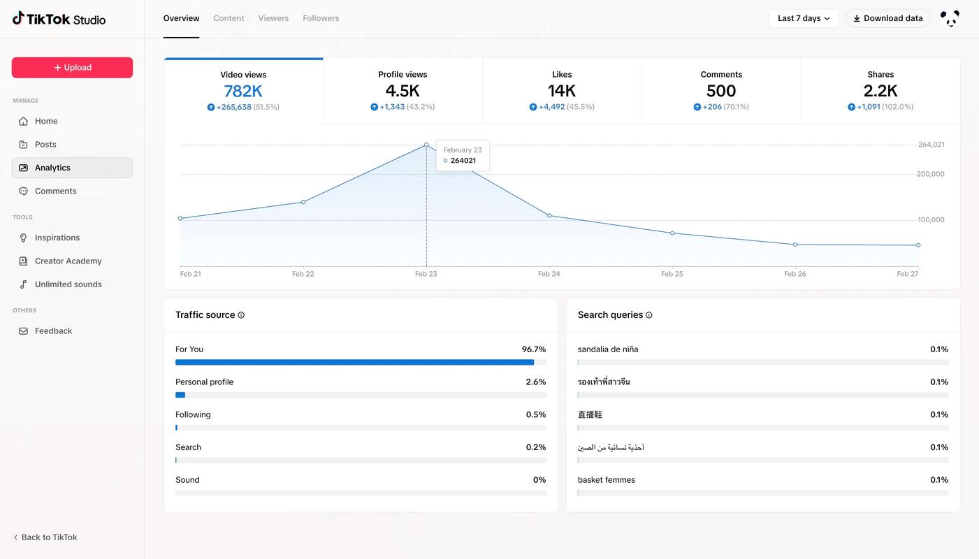979x559 pixels.
Task: Open the Followers tab
Action: 321,18
